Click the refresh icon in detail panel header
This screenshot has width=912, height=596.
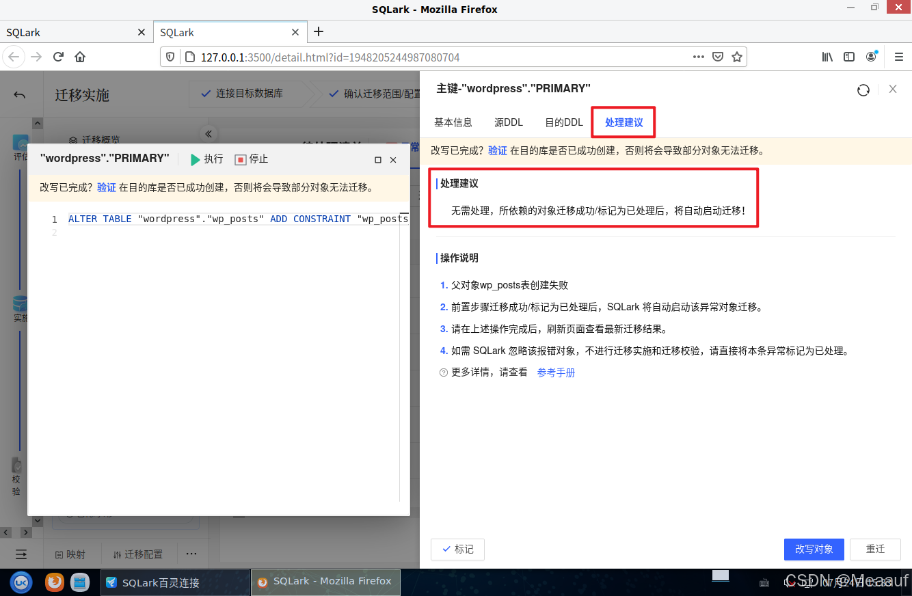click(x=863, y=90)
